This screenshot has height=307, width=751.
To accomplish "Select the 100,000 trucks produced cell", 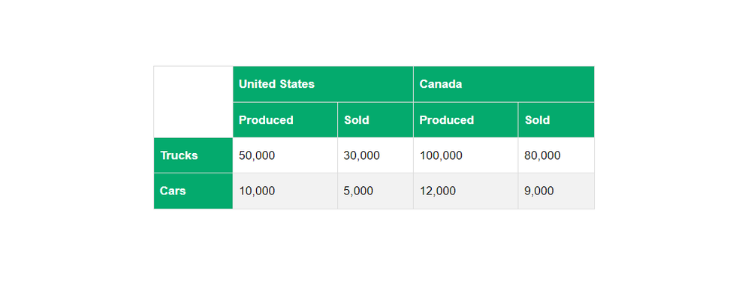I will click(x=441, y=155).
